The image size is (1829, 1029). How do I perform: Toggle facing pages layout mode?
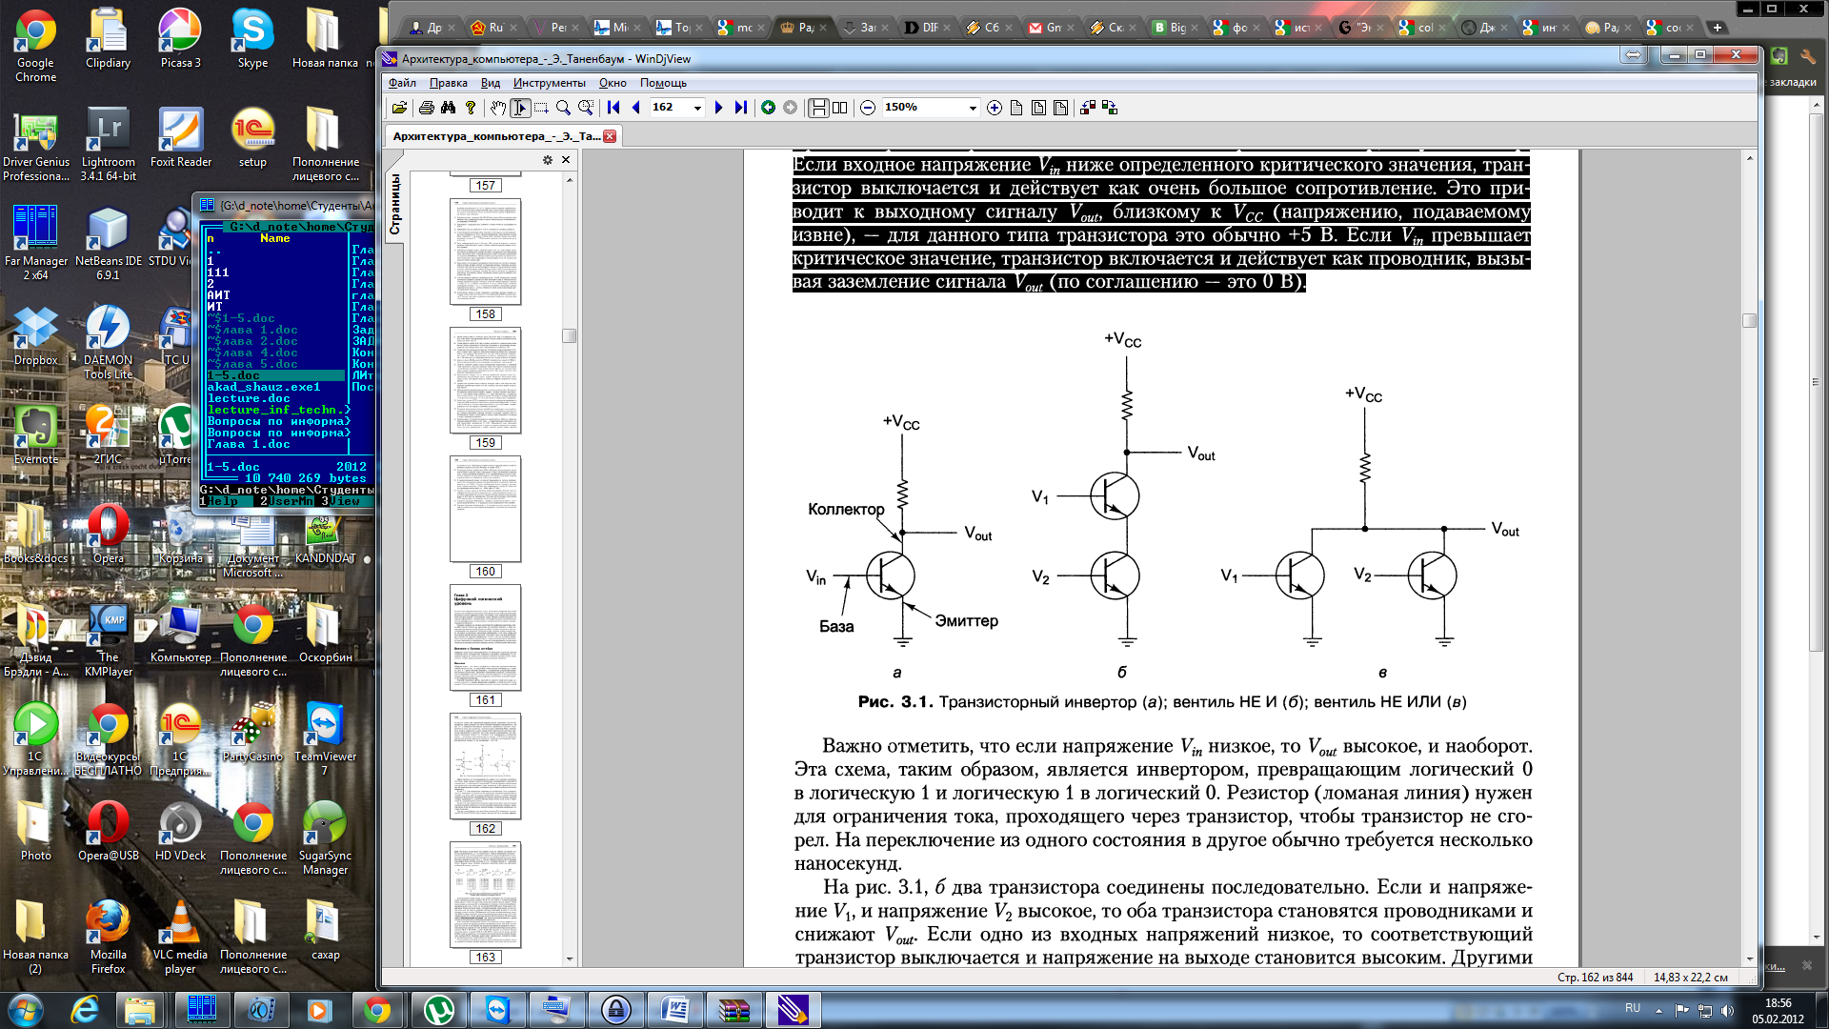840,108
